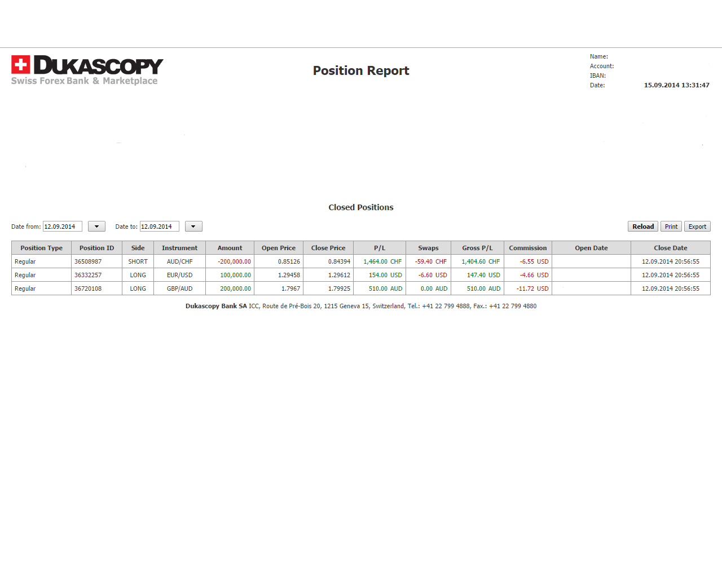Click the Dukascopy logo
Screen dimensions: 722x577
[x=87, y=70]
